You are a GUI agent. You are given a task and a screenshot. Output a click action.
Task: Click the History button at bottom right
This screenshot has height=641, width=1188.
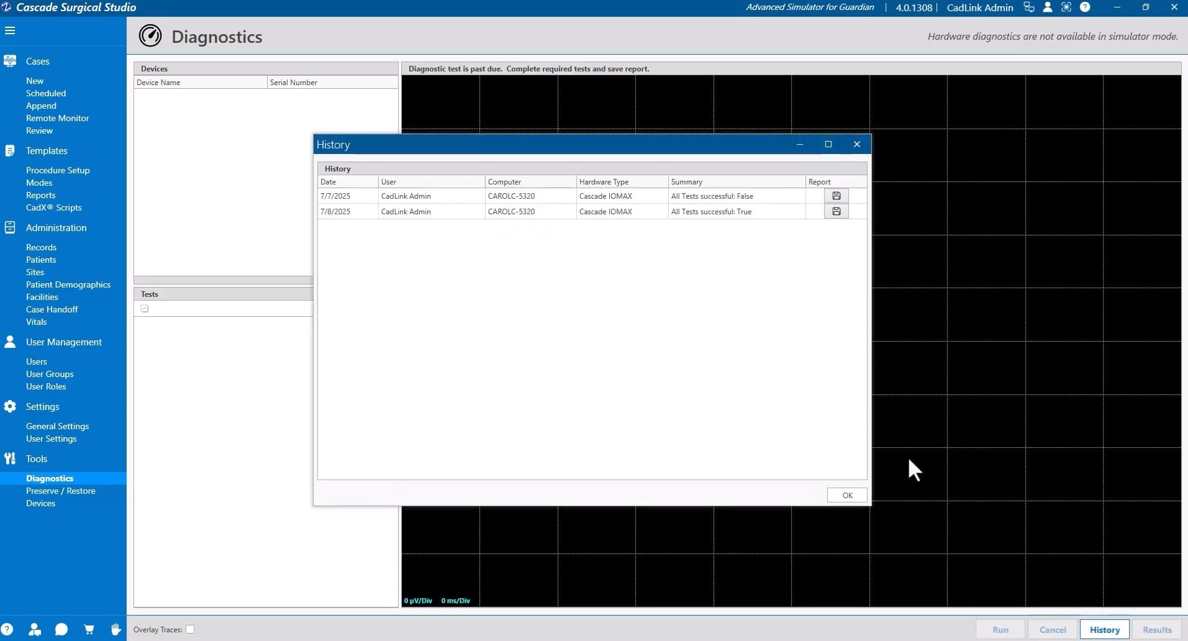click(1104, 629)
